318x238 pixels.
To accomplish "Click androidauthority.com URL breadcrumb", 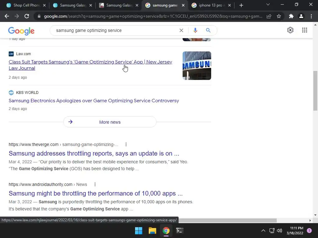I will 48,184.
